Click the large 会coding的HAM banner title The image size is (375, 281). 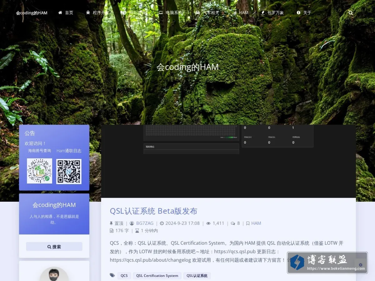pyautogui.click(x=187, y=67)
